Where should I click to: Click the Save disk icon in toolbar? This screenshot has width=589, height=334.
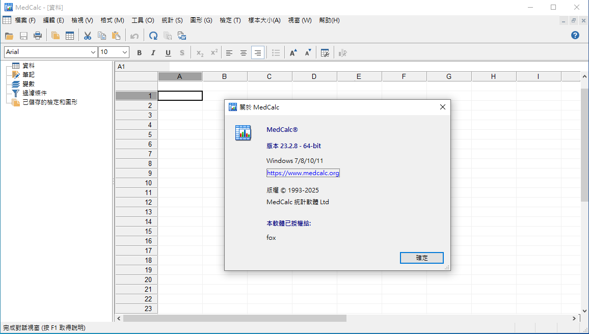tap(23, 36)
